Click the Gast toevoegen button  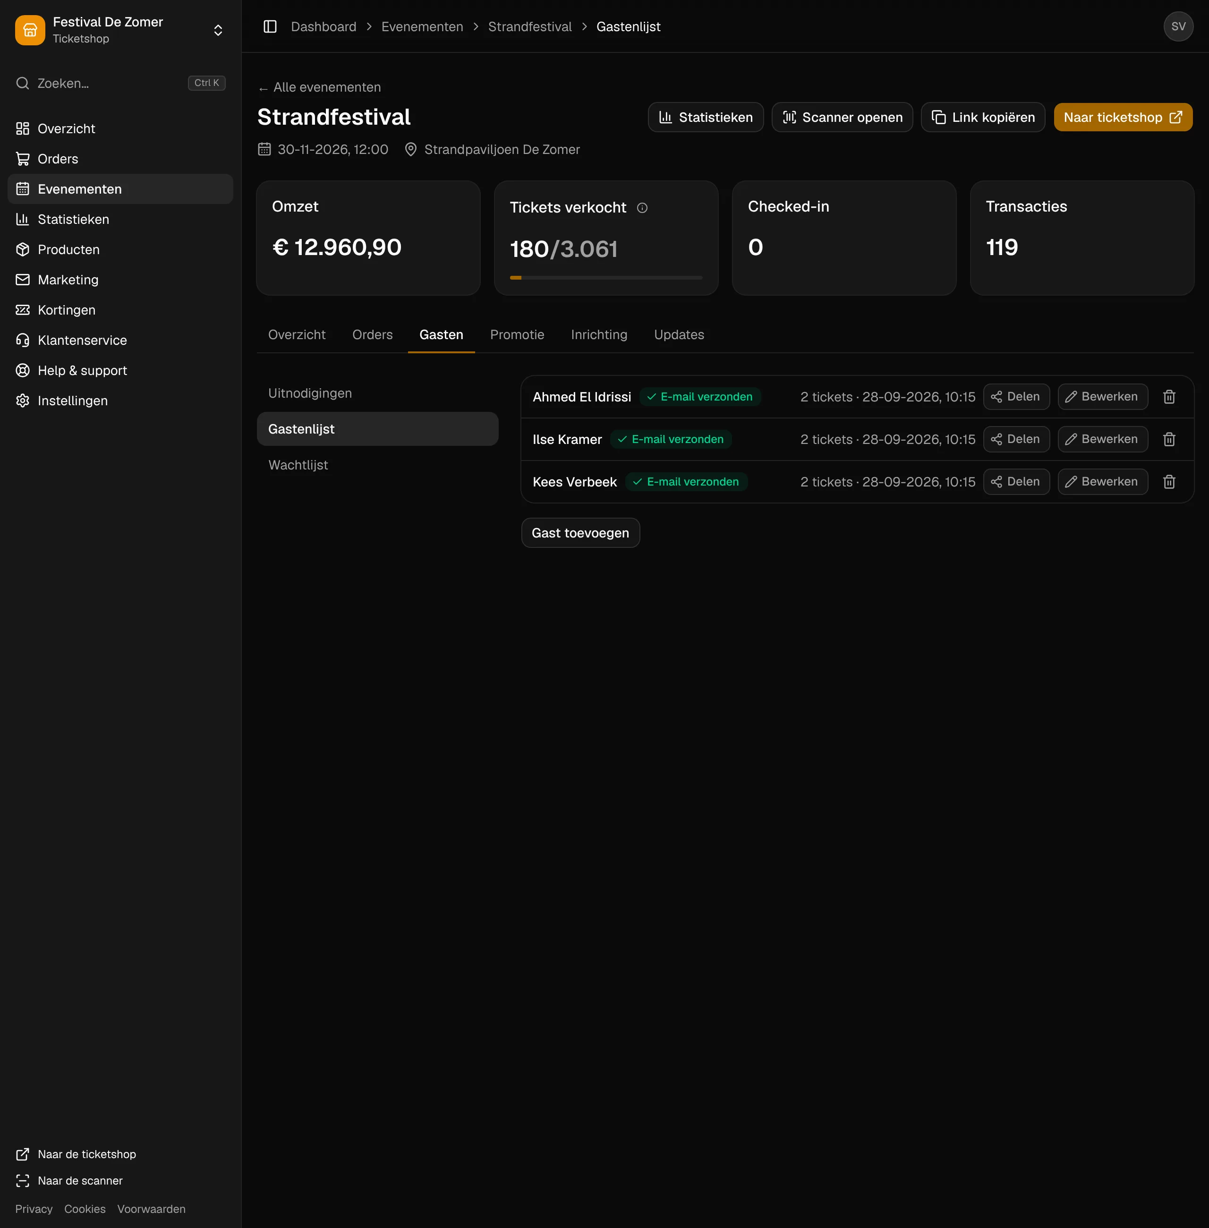click(x=580, y=533)
